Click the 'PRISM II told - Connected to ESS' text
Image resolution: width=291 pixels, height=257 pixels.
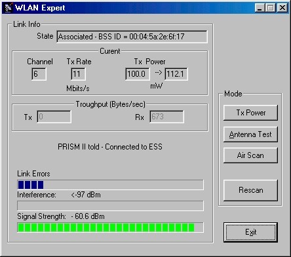pos(110,147)
